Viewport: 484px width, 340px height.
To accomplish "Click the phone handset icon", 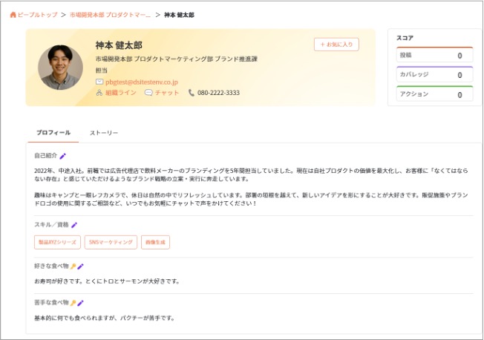I will [x=192, y=93].
